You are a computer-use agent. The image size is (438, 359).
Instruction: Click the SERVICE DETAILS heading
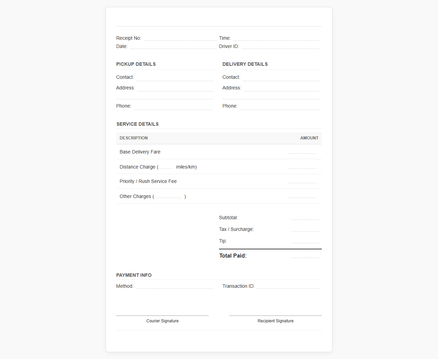click(137, 124)
